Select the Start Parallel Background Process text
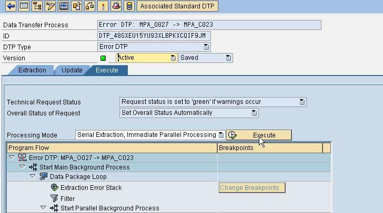 tap(110, 208)
